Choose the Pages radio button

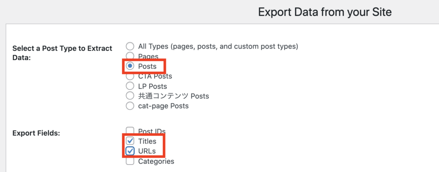[130, 56]
